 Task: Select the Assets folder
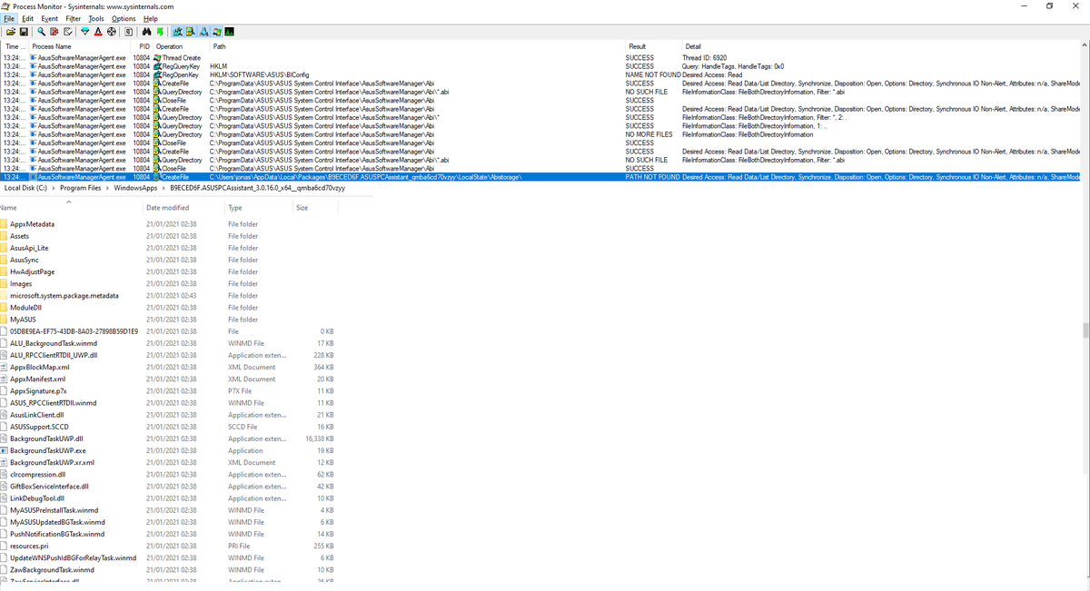(20, 236)
